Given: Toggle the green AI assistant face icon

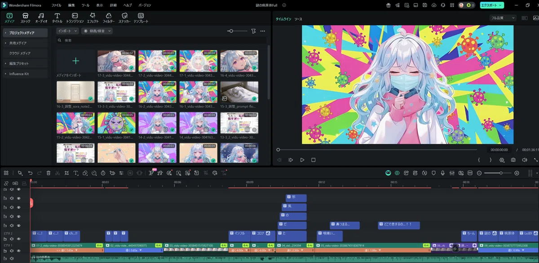Looking at the screenshot, I should pos(388,173).
